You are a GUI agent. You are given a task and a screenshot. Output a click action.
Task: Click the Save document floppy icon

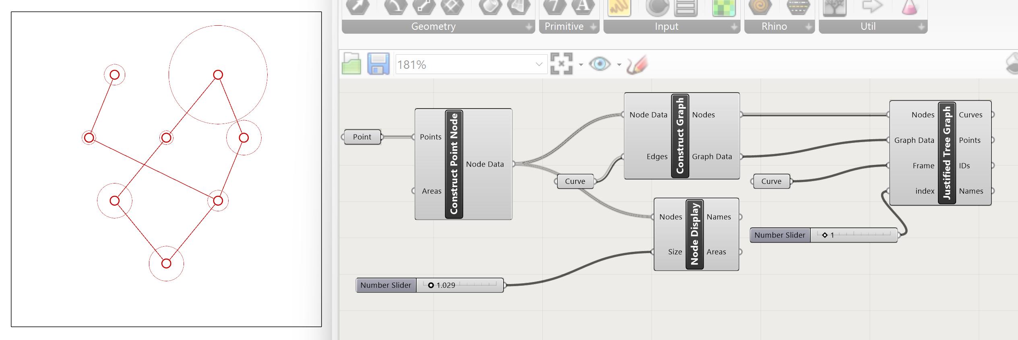point(378,64)
